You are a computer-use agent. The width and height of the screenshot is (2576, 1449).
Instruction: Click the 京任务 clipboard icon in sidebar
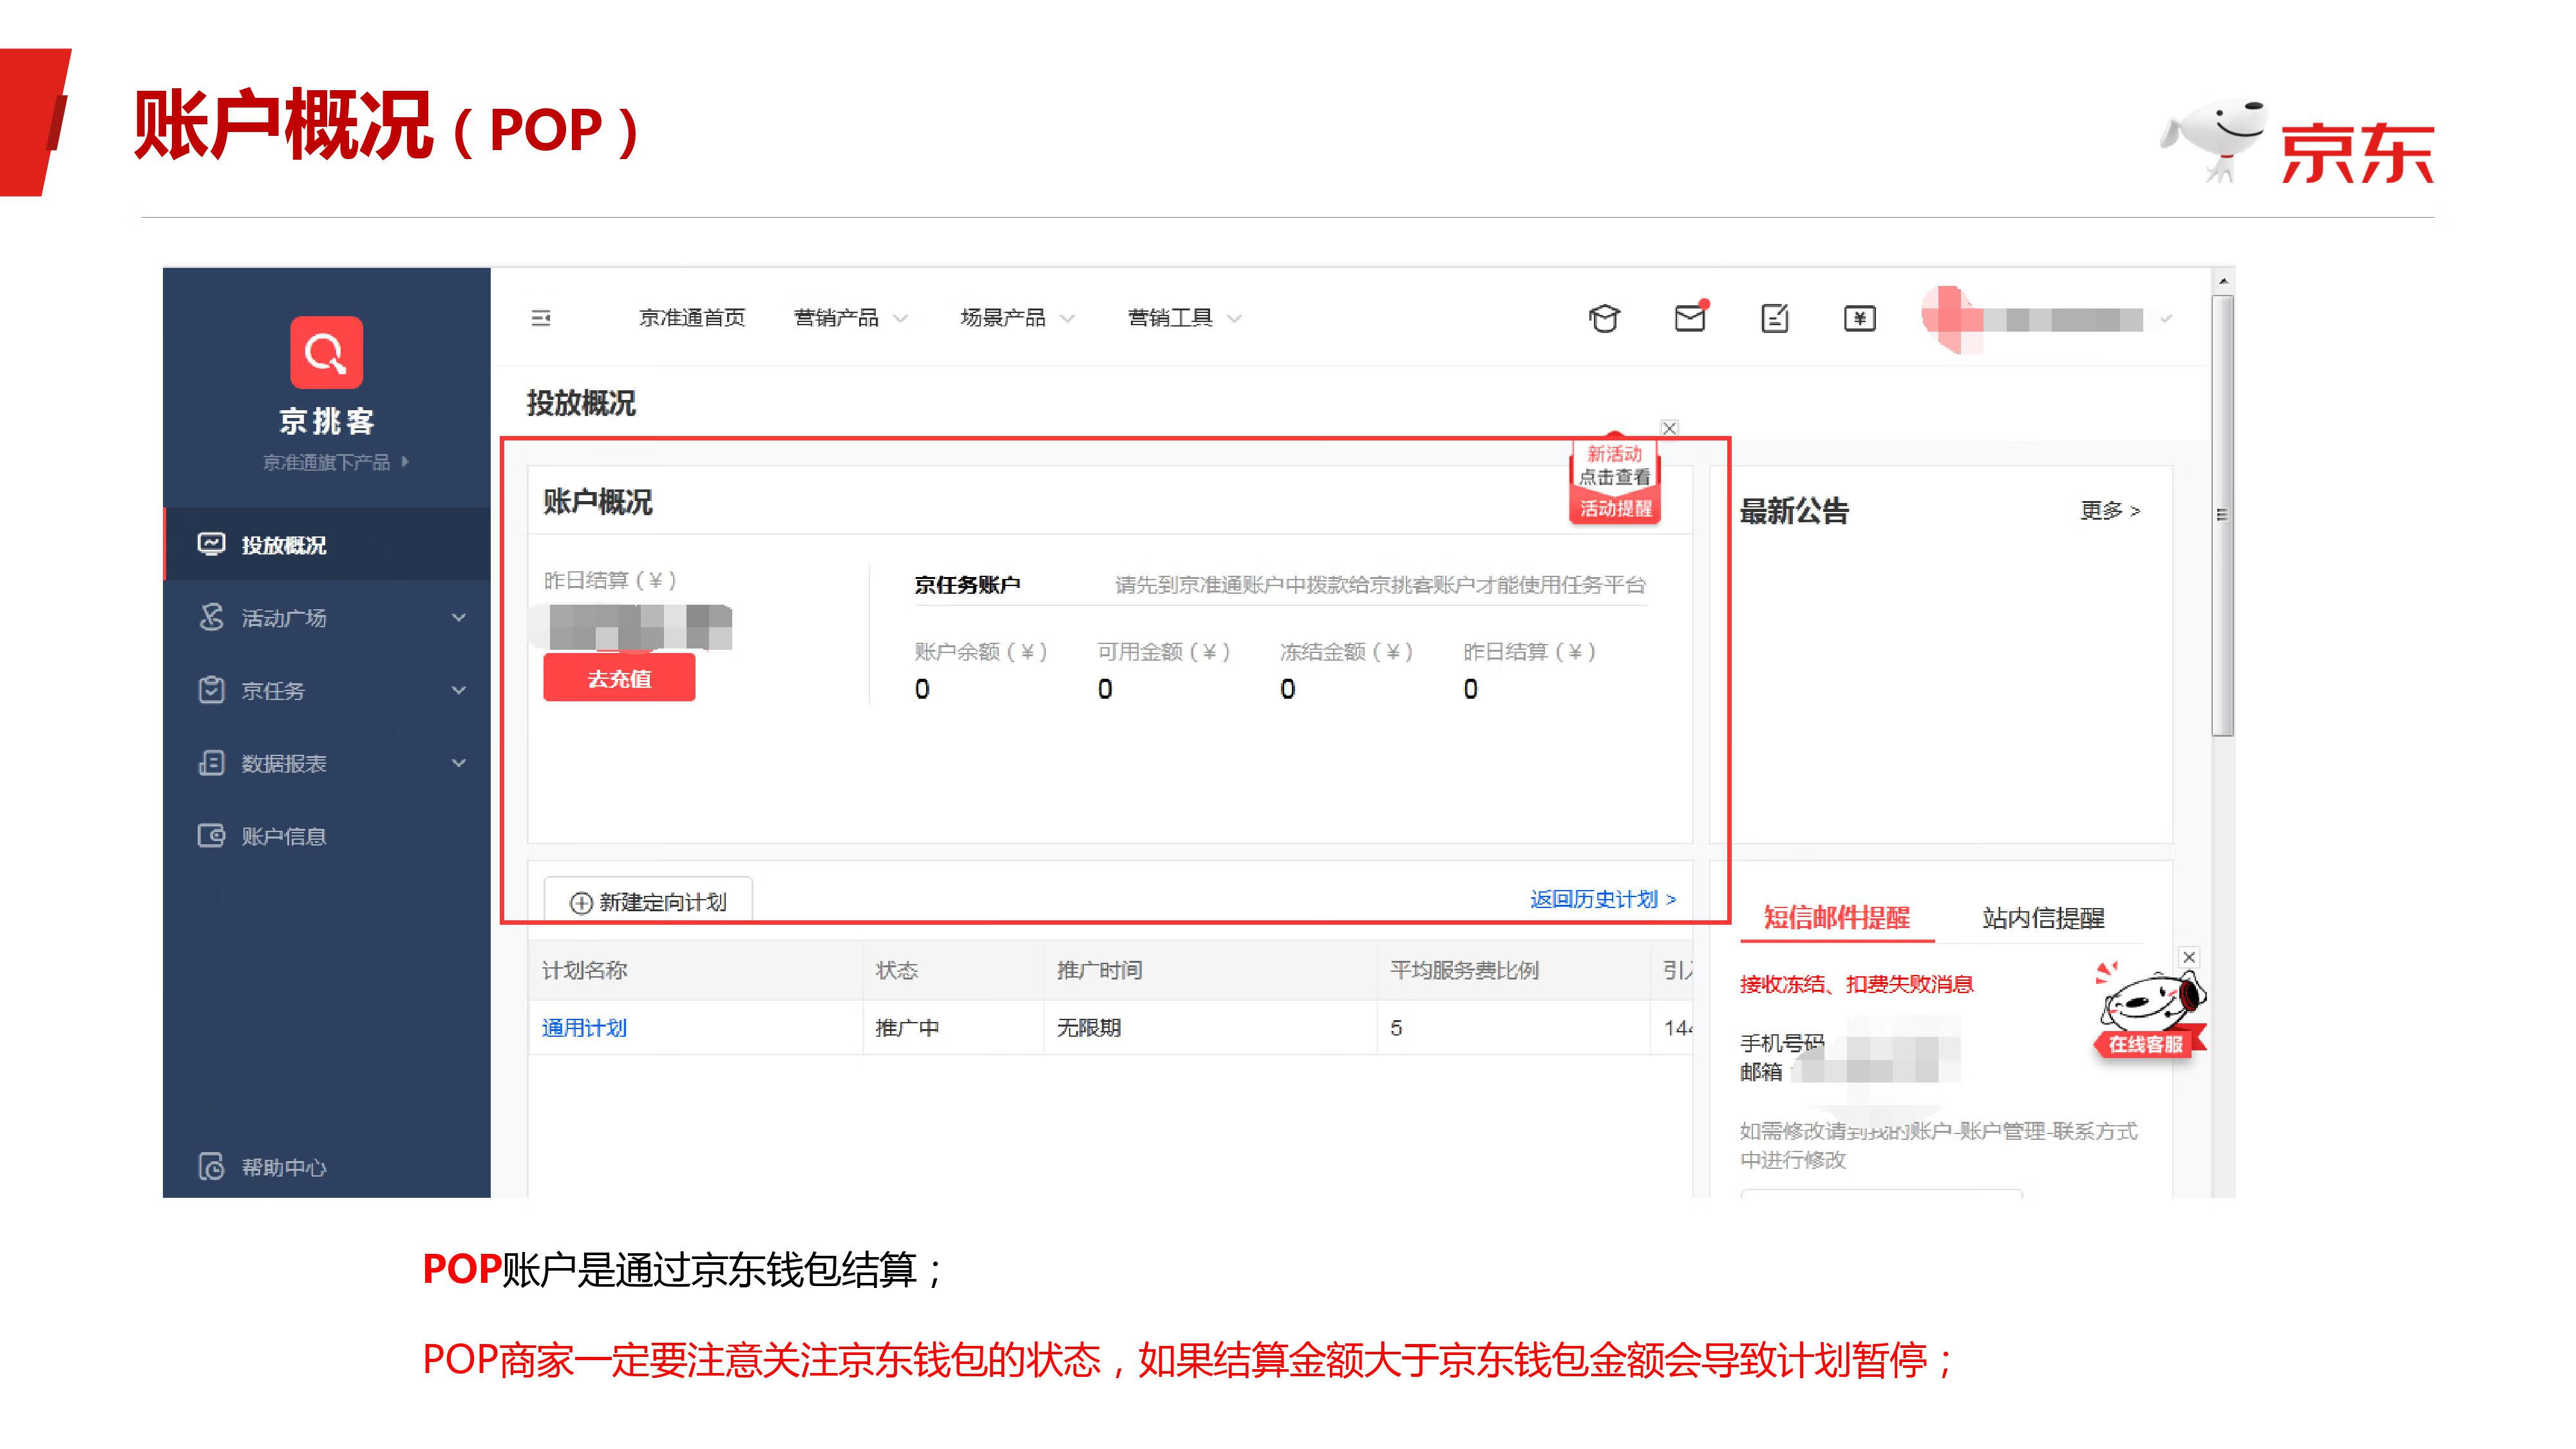[x=211, y=690]
